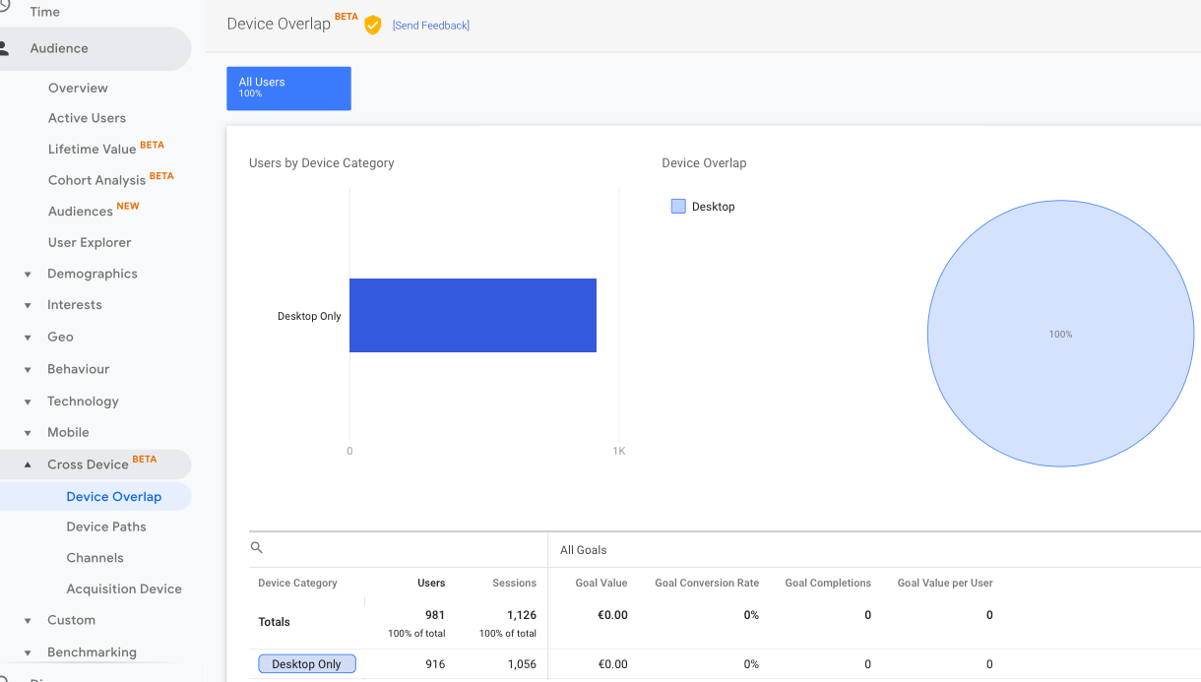Open the Device Paths report
The width and height of the screenshot is (1201, 682).
[106, 527]
